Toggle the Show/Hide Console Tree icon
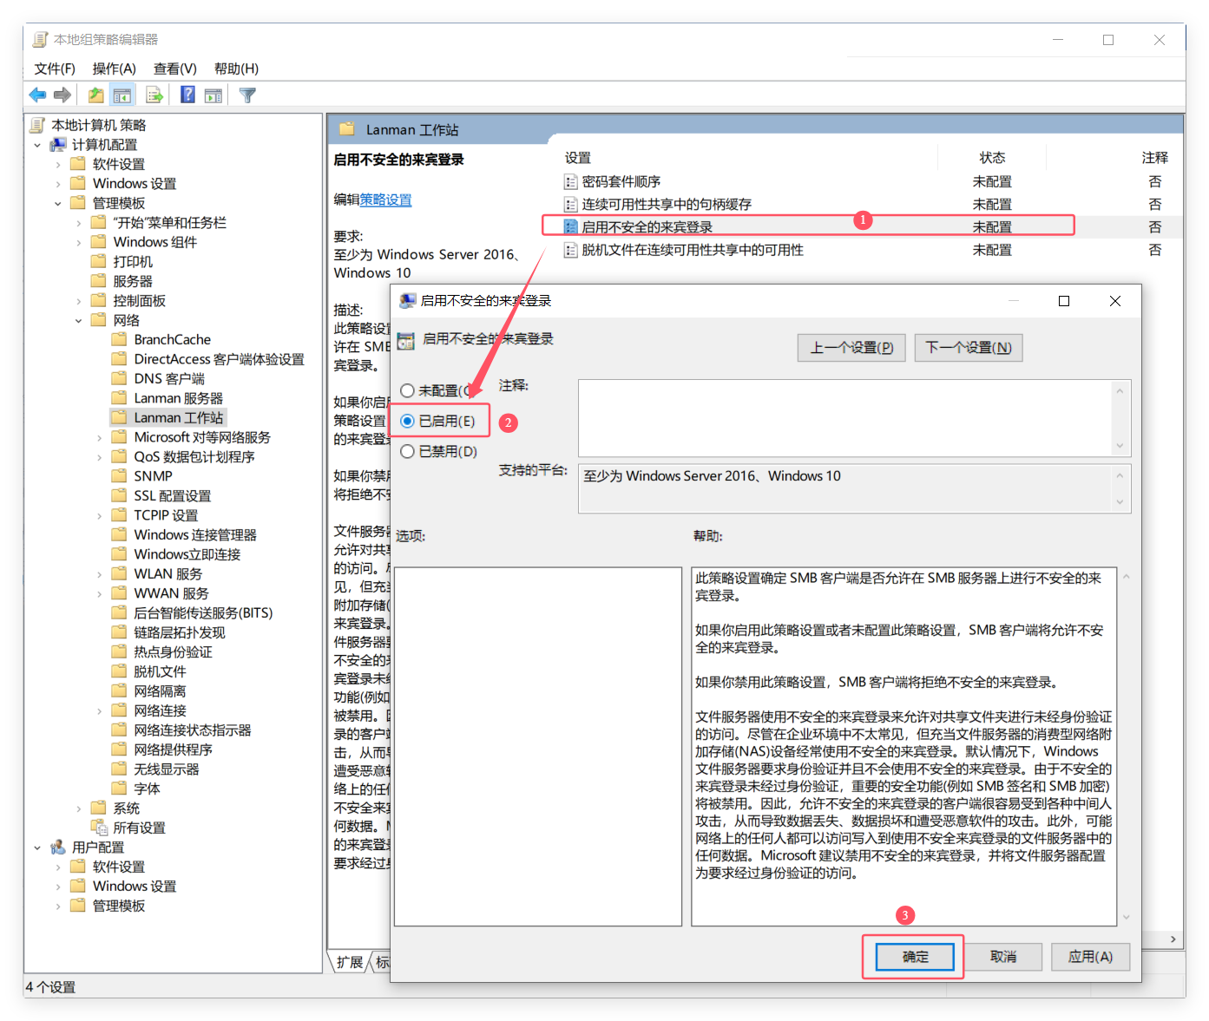Screen dimensions: 1209x1021 (122, 95)
